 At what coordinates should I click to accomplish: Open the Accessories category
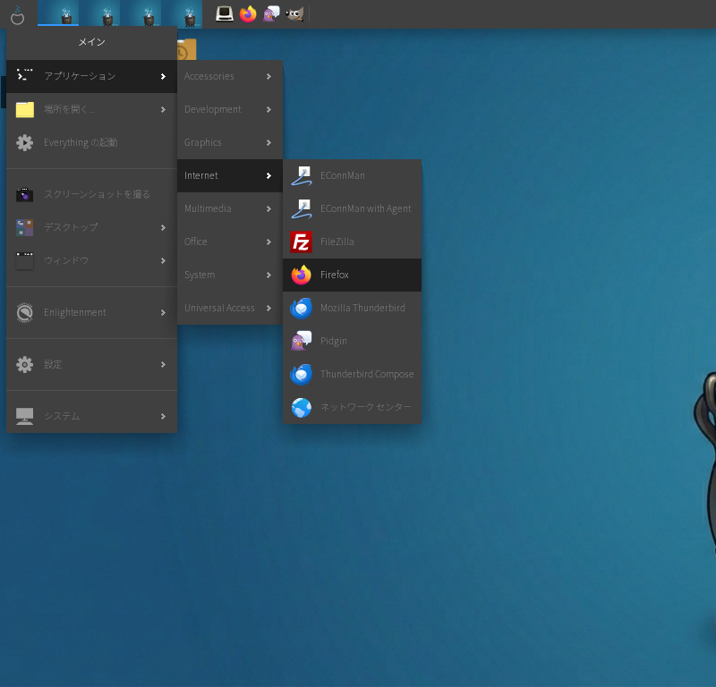[x=230, y=76]
